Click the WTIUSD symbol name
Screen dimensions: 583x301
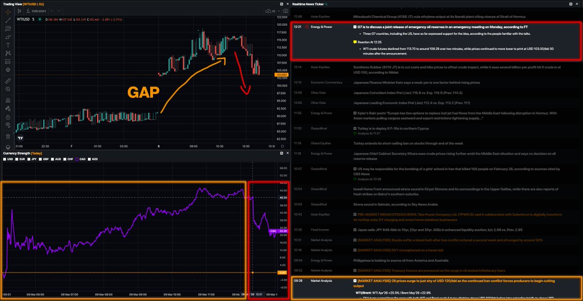(23, 19)
